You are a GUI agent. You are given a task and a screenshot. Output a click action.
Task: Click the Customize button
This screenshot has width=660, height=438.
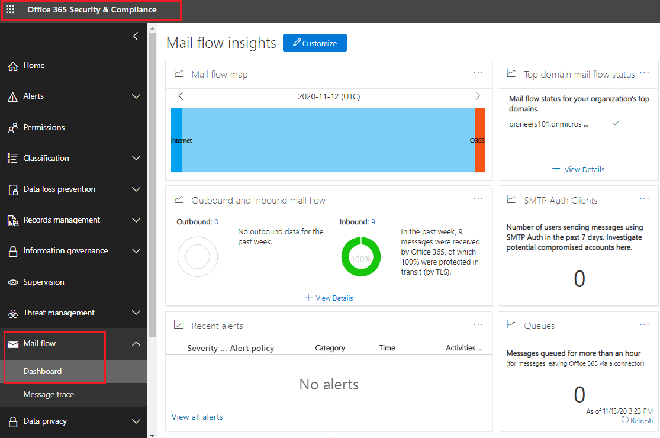[315, 43]
